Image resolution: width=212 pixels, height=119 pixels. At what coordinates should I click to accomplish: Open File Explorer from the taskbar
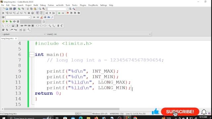[x=88, y=118]
